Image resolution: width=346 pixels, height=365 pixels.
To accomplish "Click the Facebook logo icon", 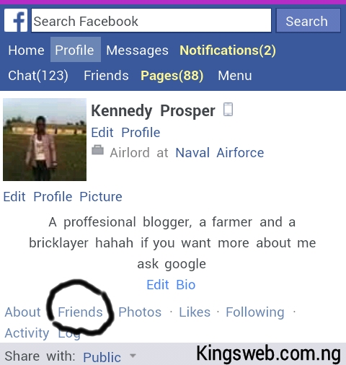I will coord(16,20).
